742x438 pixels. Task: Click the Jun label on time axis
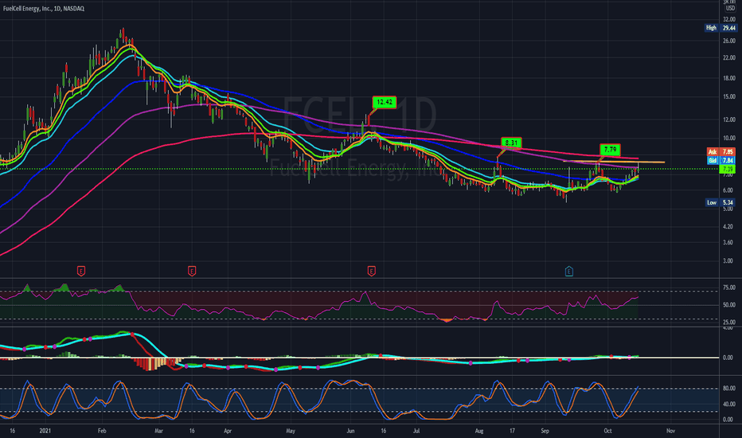click(x=350, y=431)
